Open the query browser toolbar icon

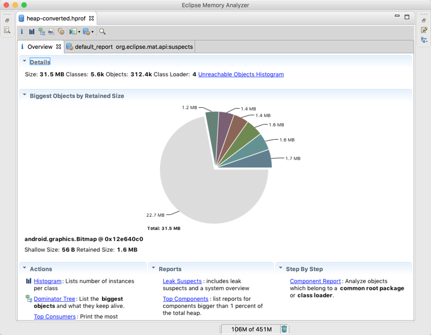(x=86, y=31)
